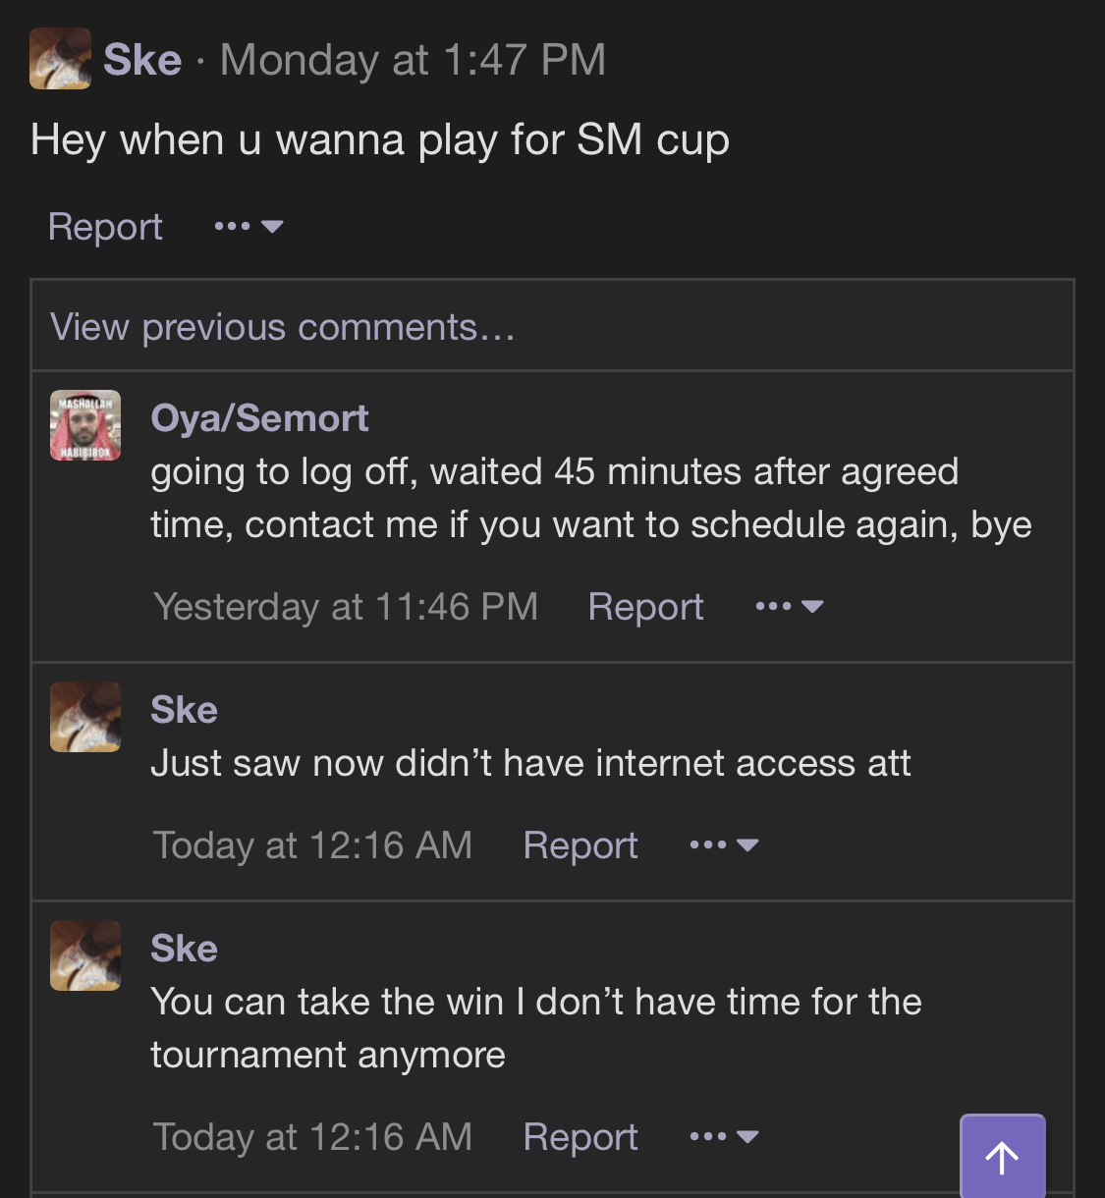
Task: Click Ske's avatar on tournament comment
Action: coord(85,955)
